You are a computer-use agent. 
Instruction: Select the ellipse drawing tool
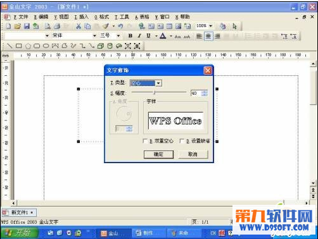pyautogui.click(x=46, y=46)
